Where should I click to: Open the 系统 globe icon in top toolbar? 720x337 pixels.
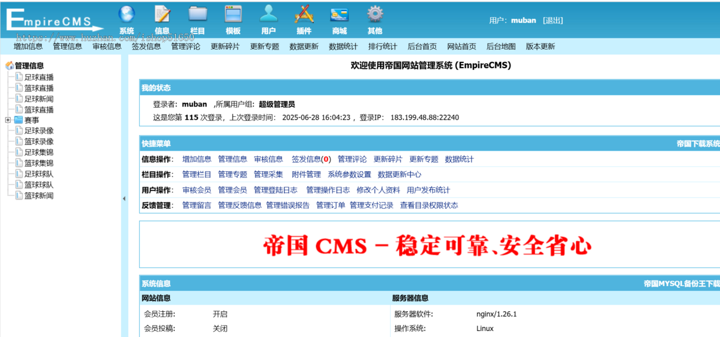pyautogui.click(x=127, y=13)
